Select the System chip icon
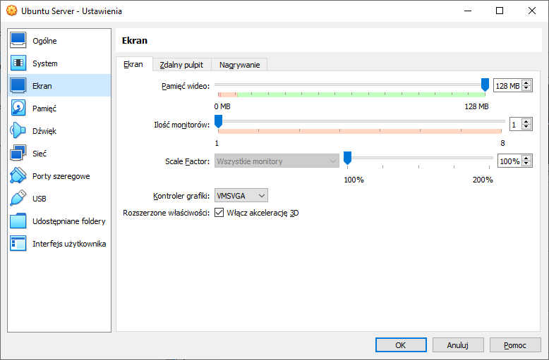549x360 pixels. (18, 63)
